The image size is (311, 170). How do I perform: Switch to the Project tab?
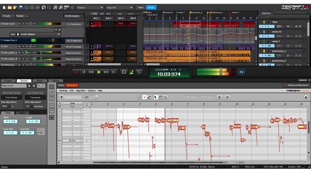click(8, 81)
